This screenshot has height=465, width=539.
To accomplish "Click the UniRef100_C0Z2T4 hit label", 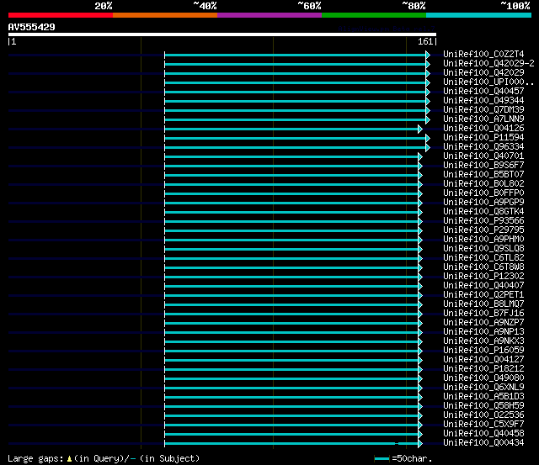I will click(x=483, y=54).
